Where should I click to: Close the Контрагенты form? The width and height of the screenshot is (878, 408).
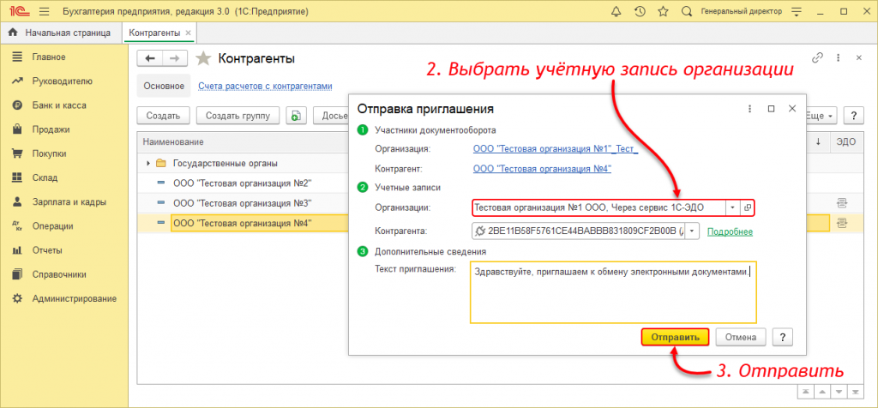(x=858, y=57)
